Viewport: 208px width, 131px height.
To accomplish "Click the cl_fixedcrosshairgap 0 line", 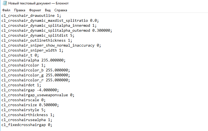I will 27,125.
